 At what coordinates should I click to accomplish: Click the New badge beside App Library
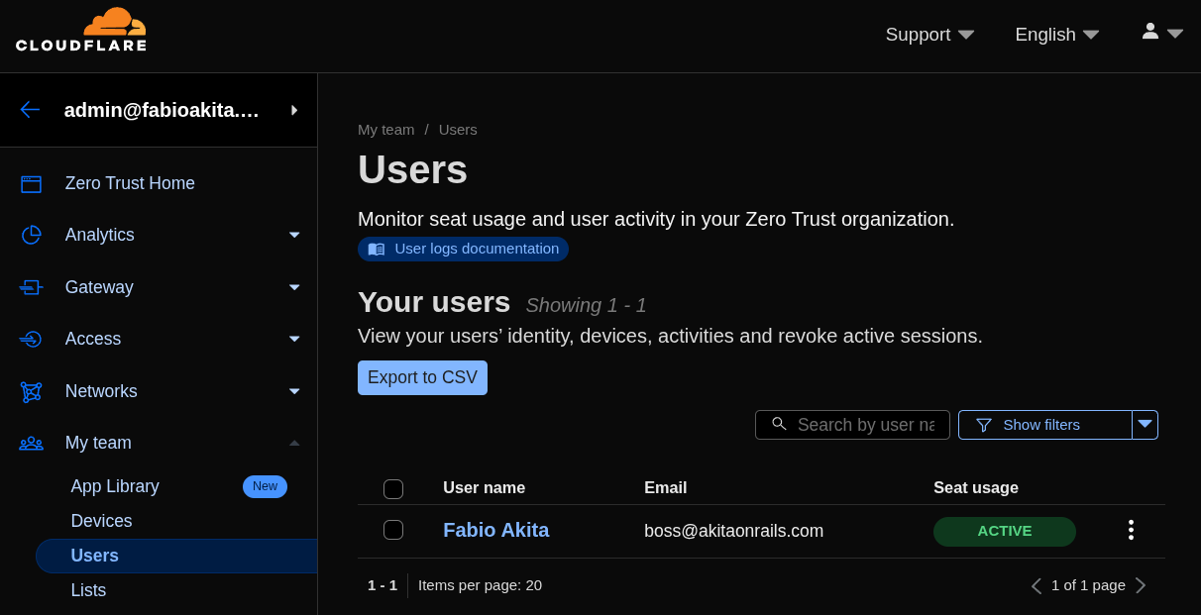(265, 486)
